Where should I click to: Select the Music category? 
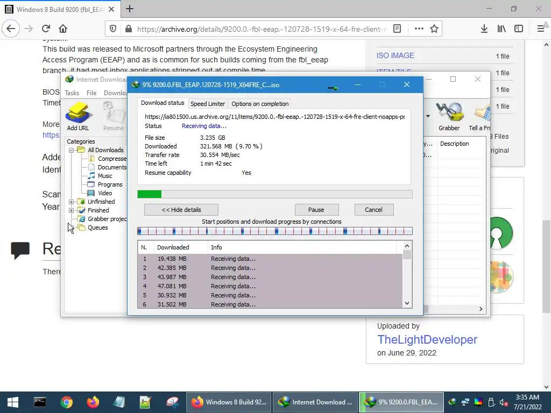tap(105, 176)
